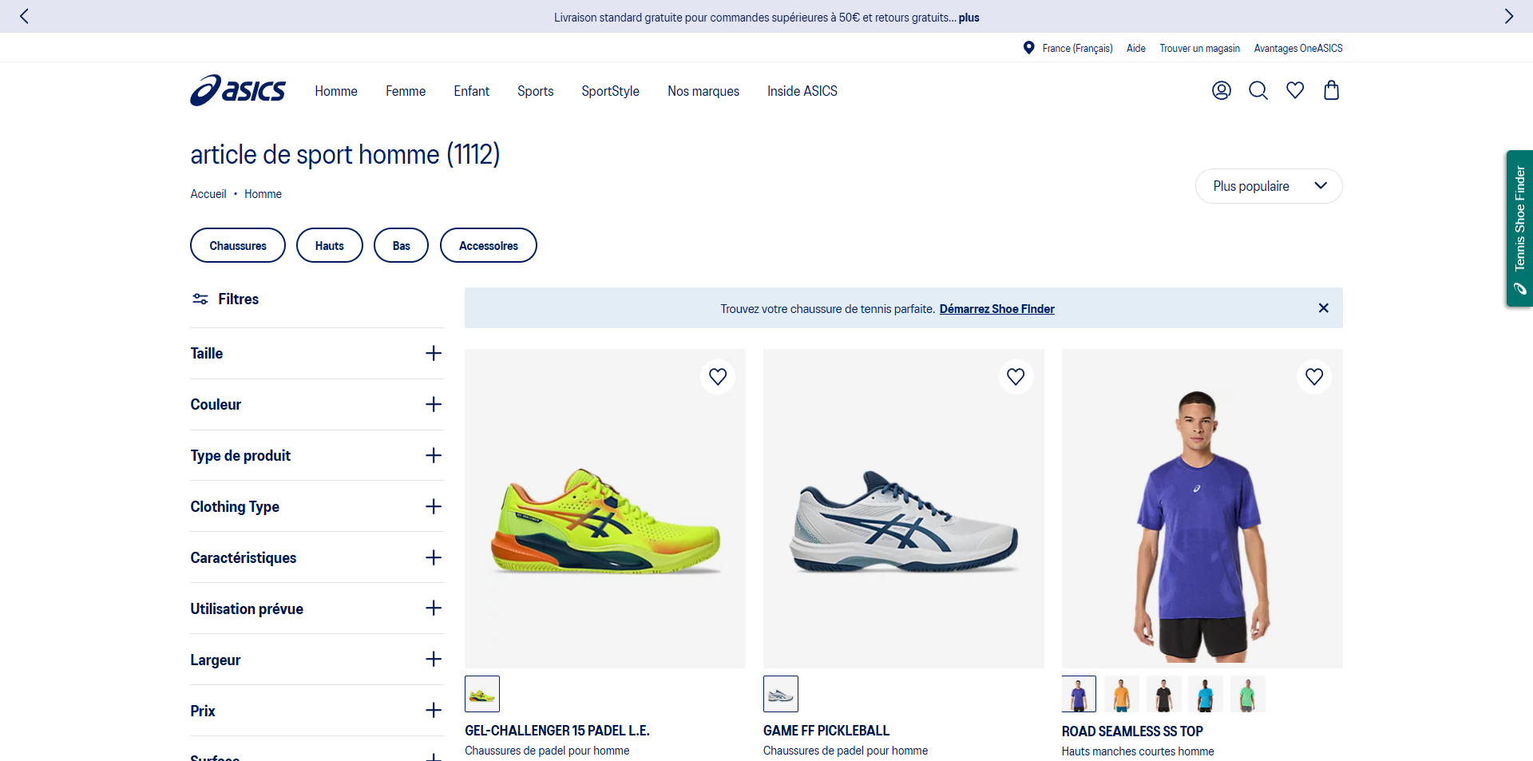Show next promo banner message
Viewport: 1533px width, 761px height.
1508,16
